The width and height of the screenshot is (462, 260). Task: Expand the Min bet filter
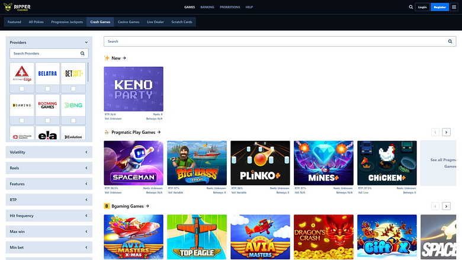click(x=49, y=248)
